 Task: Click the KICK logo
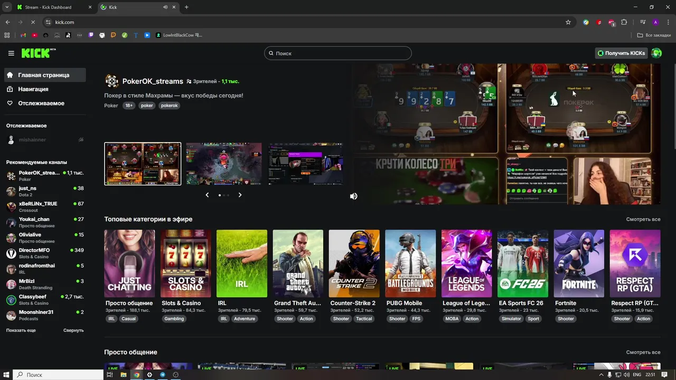[x=38, y=53]
